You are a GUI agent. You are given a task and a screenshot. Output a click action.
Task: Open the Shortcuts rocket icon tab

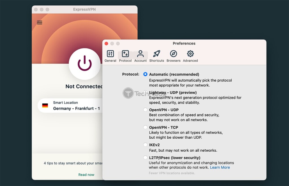pyautogui.click(x=157, y=54)
